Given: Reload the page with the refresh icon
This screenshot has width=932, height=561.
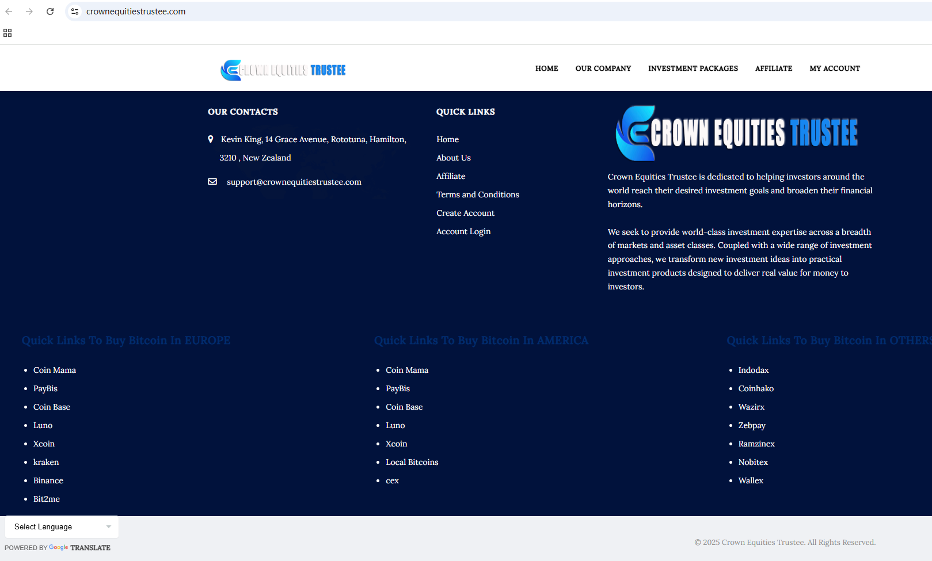Looking at the screenshot, I should 50,12.
